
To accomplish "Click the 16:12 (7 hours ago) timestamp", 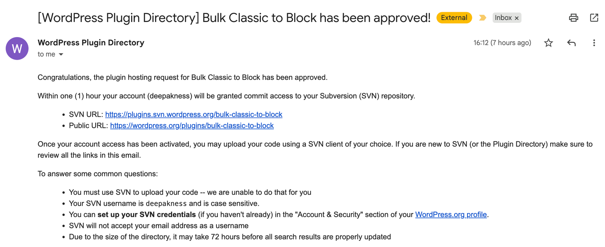I will (502, 43).
